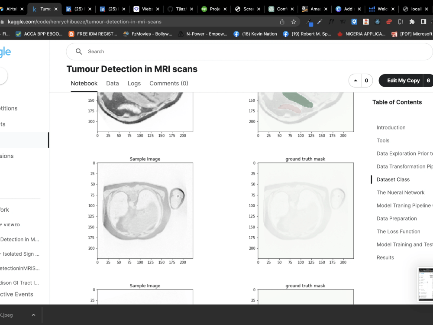This screenshot has width=433, height=325.
Task: Open the gray 'C' extension icon
Action: pos(401,22)
